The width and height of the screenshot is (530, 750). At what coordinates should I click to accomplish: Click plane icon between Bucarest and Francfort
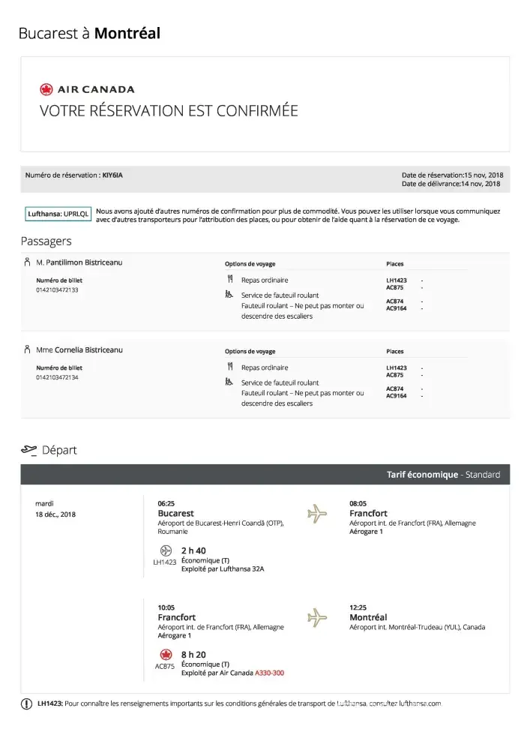[318, 514]
